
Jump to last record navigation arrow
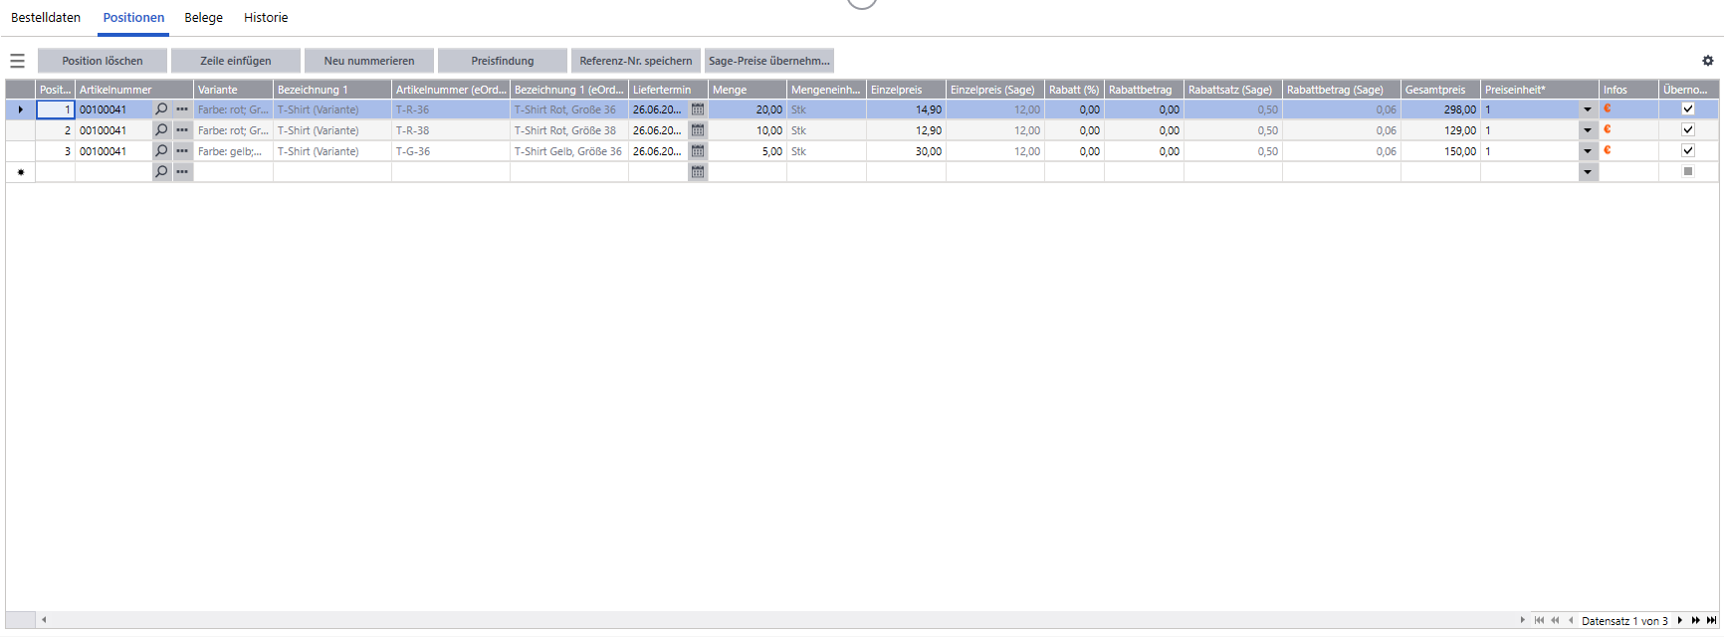coord(1711,620)
